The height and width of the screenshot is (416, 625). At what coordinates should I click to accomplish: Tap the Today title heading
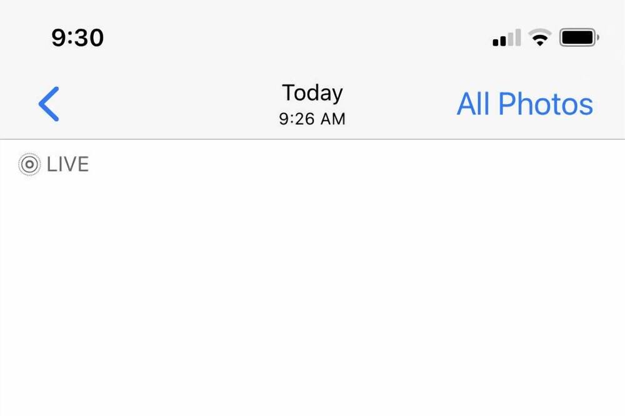[x=312, y=93]
